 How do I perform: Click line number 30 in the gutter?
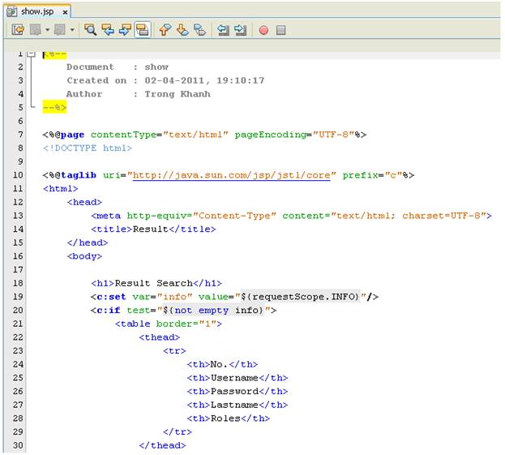(18, 445)
